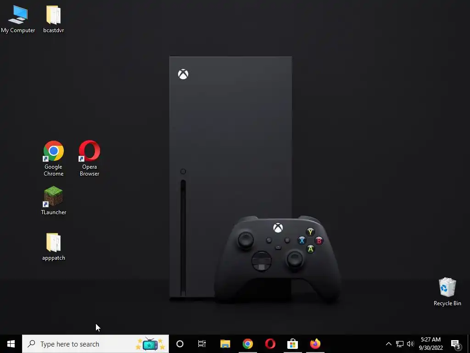Select the apppatch folder on desktop
Screen dimensions: 470x353
pyautogui.click(x=53, y=246)
